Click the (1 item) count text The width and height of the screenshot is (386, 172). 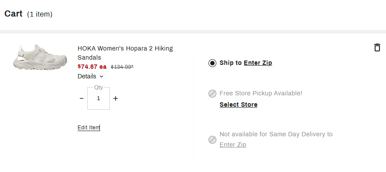[40, 14]
